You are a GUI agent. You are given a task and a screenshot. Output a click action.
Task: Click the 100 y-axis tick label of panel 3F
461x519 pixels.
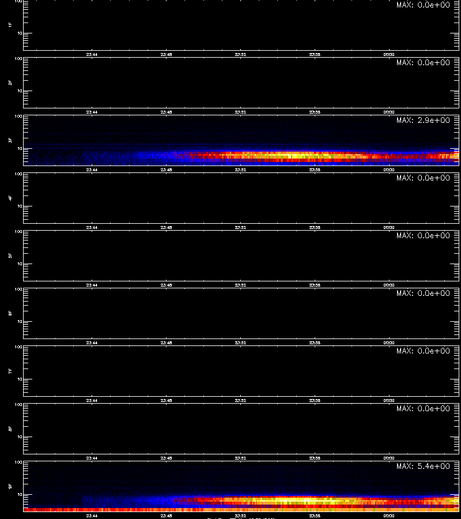(18, 116)
